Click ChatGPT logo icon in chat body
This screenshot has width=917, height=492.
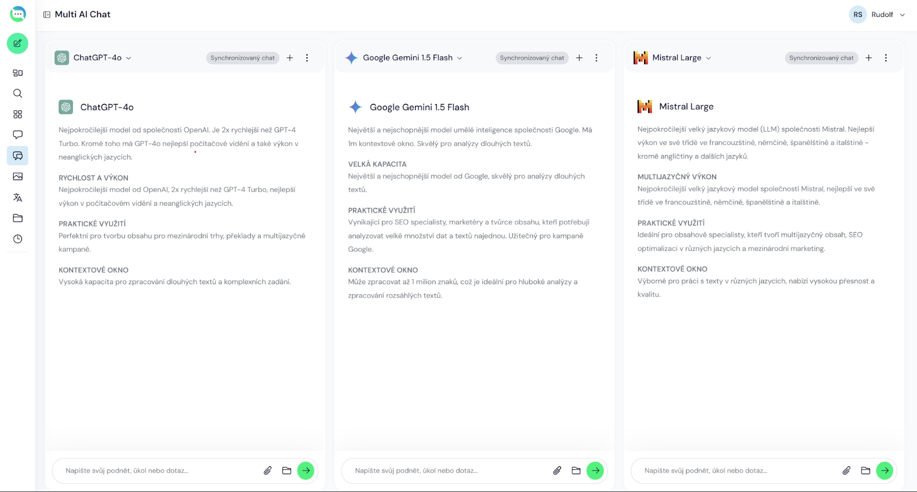66,107
